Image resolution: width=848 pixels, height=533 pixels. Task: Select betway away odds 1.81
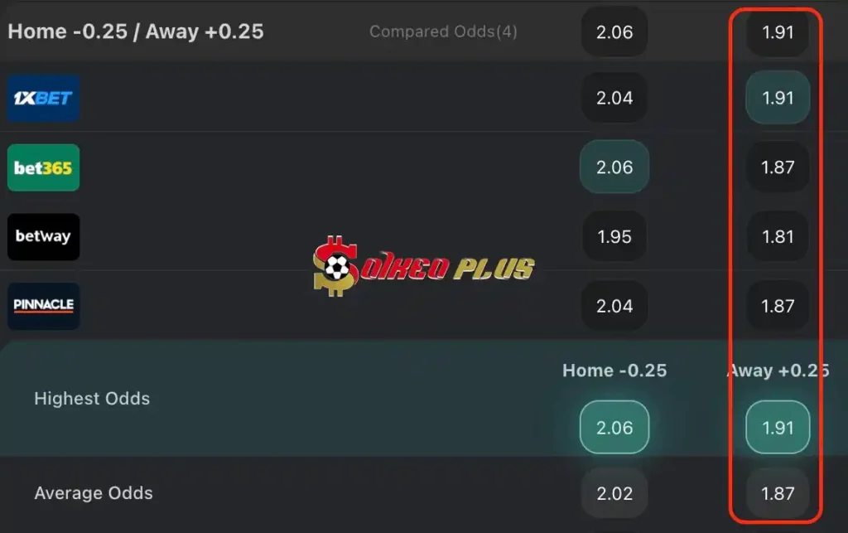[778, 236]
